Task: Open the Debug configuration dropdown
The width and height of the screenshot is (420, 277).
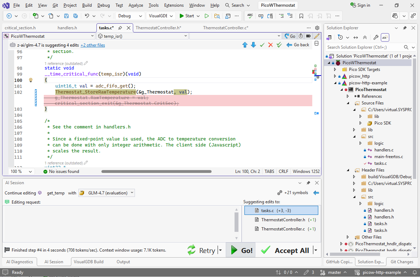Action: (x=130, y=16)
